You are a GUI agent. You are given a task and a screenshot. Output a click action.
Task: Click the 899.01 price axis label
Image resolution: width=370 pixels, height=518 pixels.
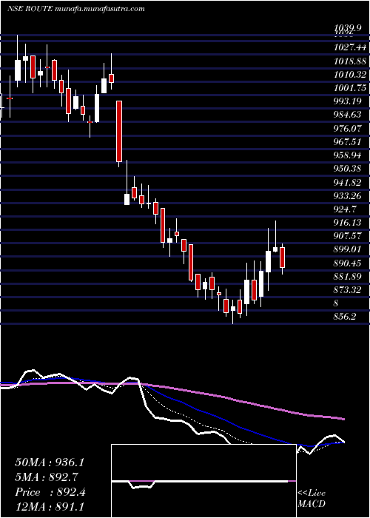[349, 249]
